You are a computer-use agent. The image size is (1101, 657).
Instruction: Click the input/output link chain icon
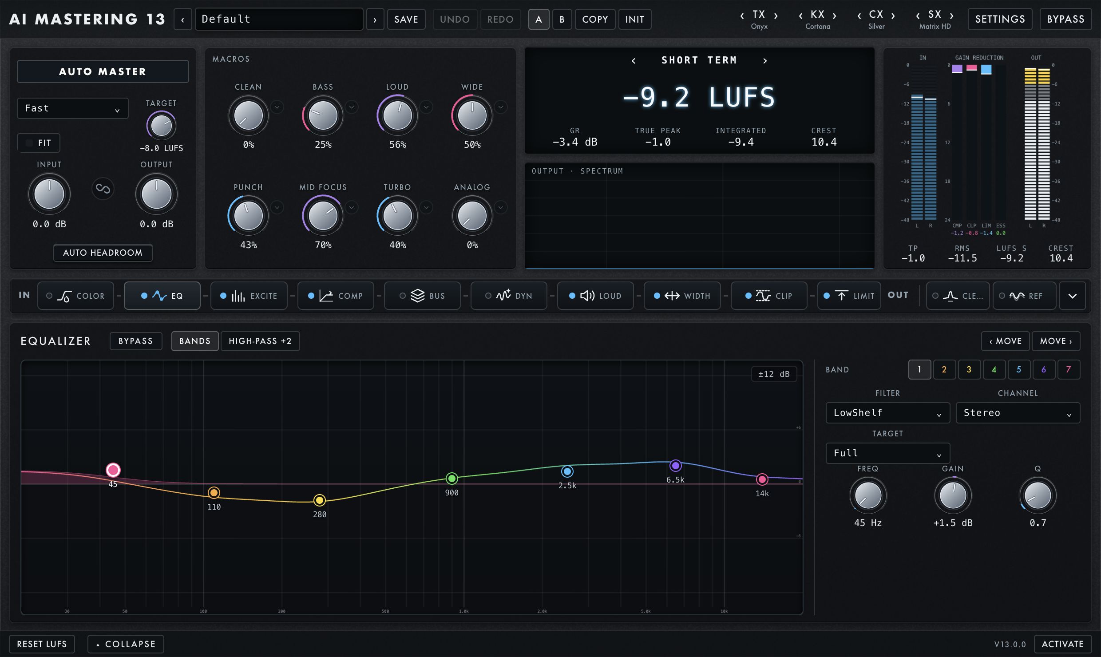pyautogui.click(x=103, y=189)
